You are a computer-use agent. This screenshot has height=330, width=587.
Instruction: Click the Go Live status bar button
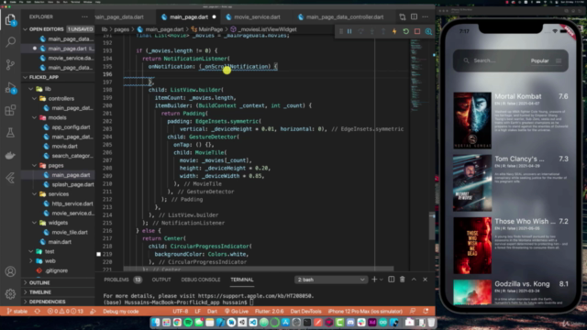pyautogui.click(x=237, y=312)
